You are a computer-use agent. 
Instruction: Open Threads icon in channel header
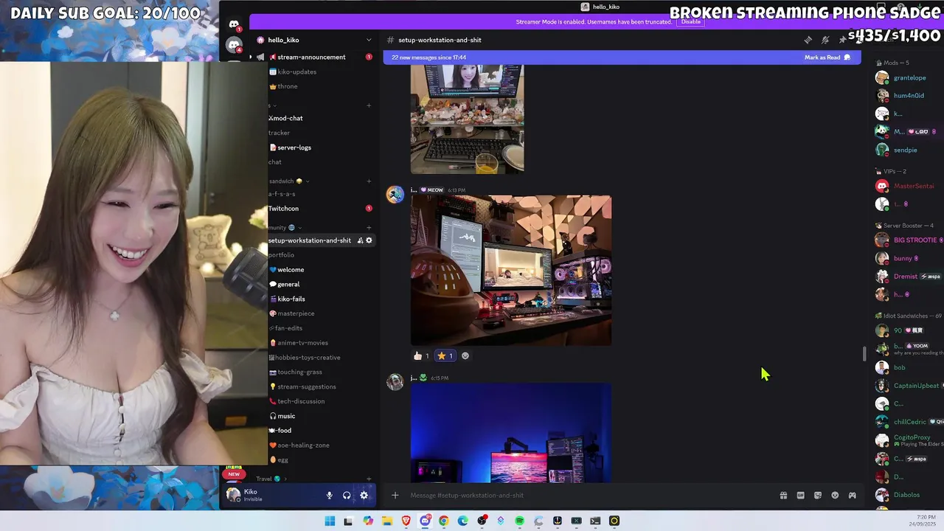coord(808,40)
